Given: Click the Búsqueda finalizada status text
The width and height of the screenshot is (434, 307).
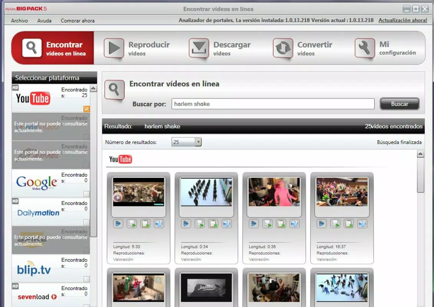Looking at the screenshot, I should tap(399, 142).
